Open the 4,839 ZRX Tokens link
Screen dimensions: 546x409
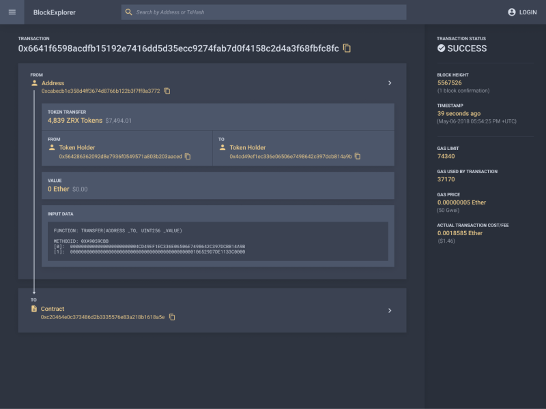75,121
